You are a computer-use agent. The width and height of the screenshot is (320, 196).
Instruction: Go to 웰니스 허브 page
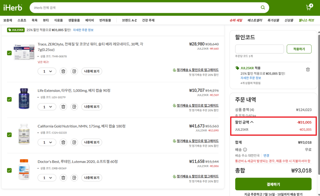(306, 20)
